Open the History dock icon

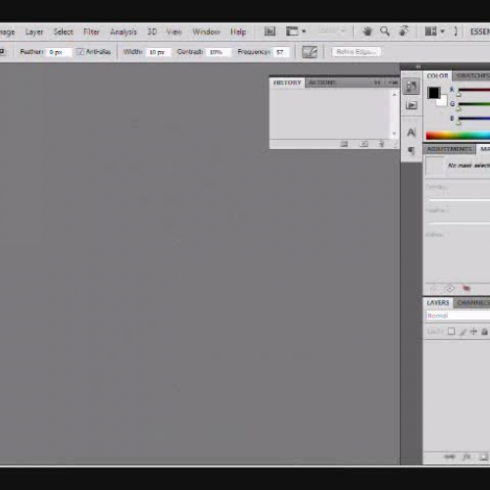point(411,86)
